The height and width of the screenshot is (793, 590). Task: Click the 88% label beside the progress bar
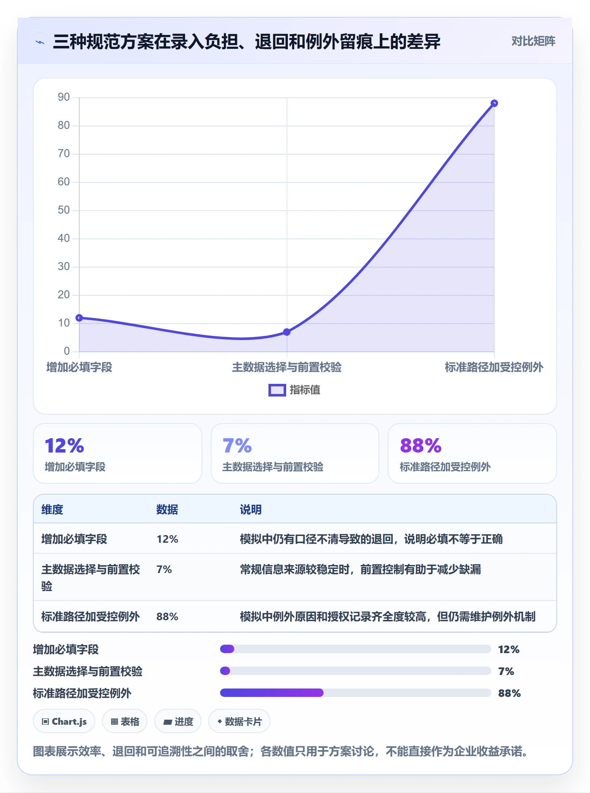pyautogui.click(x=510, y=693)
